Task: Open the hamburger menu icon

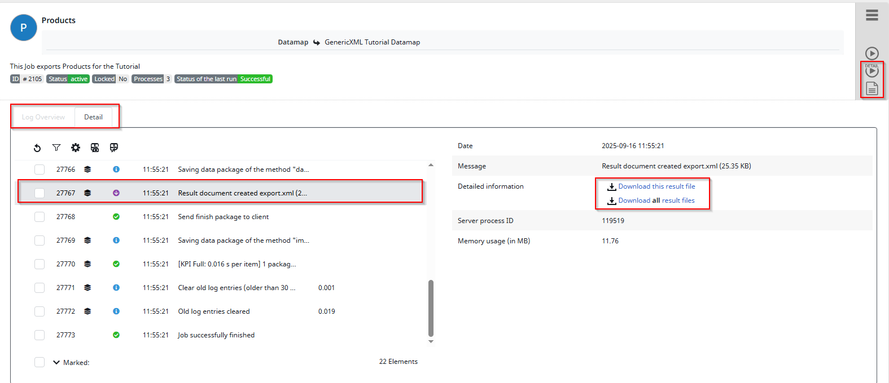Action: click(872, 15)
